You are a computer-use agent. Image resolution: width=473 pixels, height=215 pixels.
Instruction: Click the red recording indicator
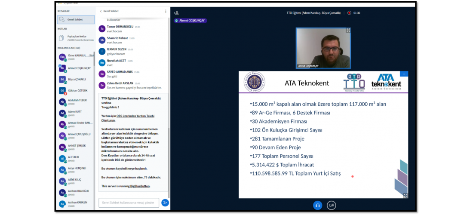coord(349,13)
